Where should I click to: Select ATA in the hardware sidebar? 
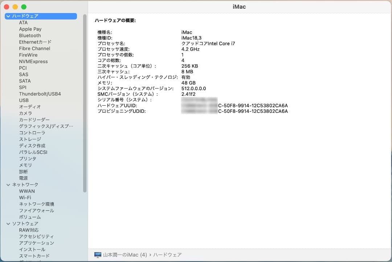coord(23,22)
